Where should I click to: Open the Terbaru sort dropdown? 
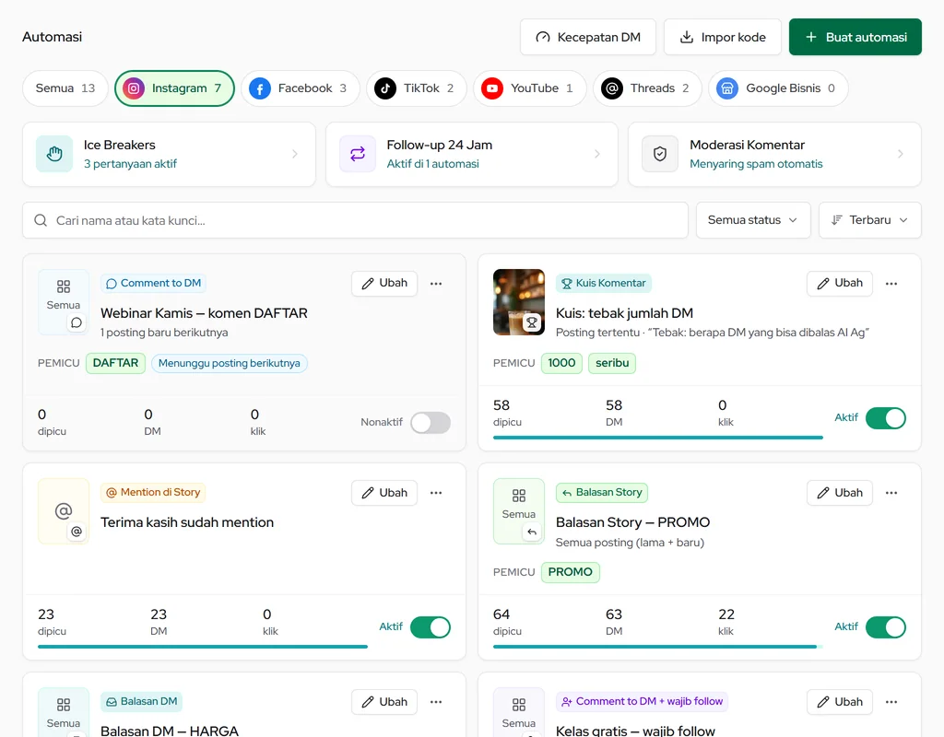coord(870,220)
